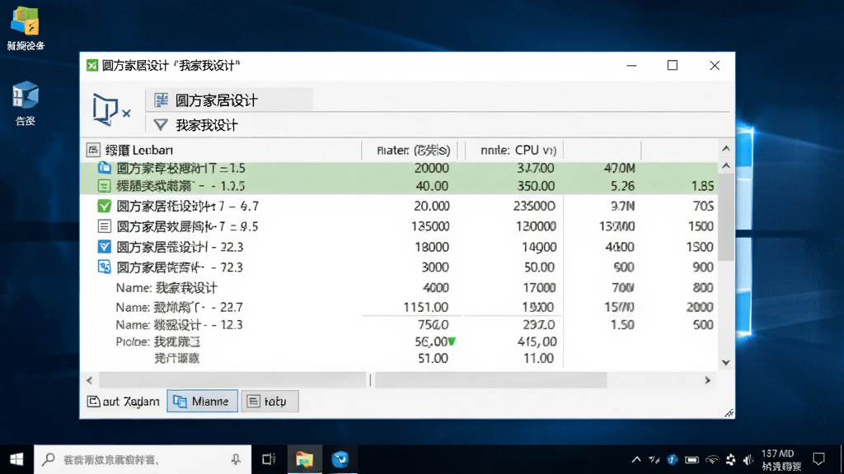
Task: Click the green dropdown marker beside 56,00
Action: tap(452, 342)
